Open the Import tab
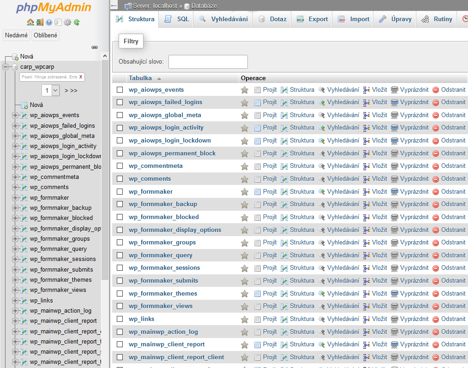The width and height of the screenshot is (468, 368). pos(353,19)
